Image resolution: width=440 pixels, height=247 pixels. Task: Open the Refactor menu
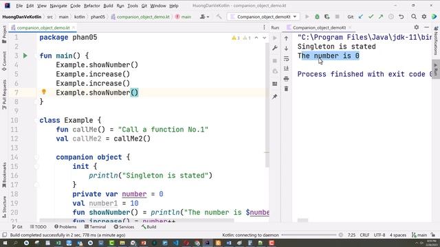[x=91, y=5]
